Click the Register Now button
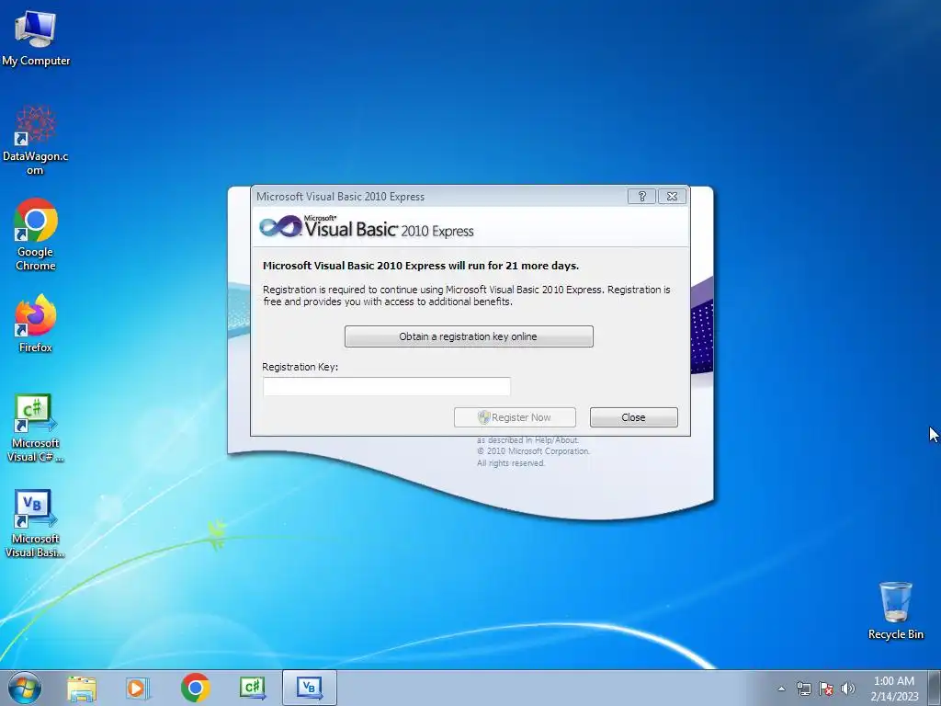This screenshot has width=941, height=706. 515,417
